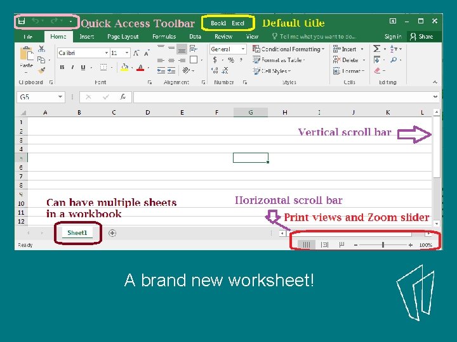Click the Borders icon
This screenshot has width=457, height=342.
coord(103,68)
